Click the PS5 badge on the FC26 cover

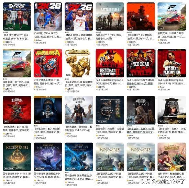point(7,28)
